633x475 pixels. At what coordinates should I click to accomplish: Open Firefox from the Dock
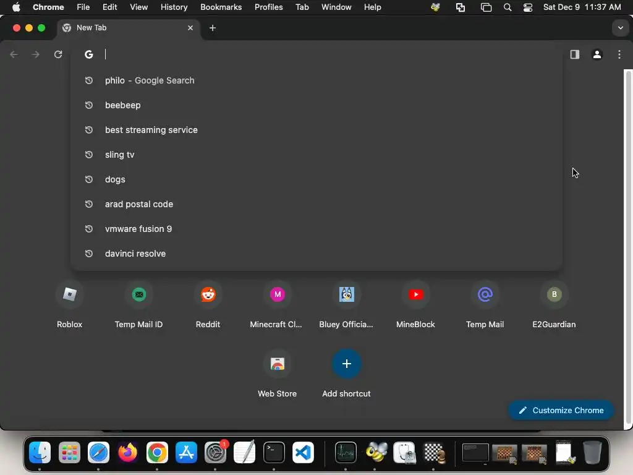point(127,452)
